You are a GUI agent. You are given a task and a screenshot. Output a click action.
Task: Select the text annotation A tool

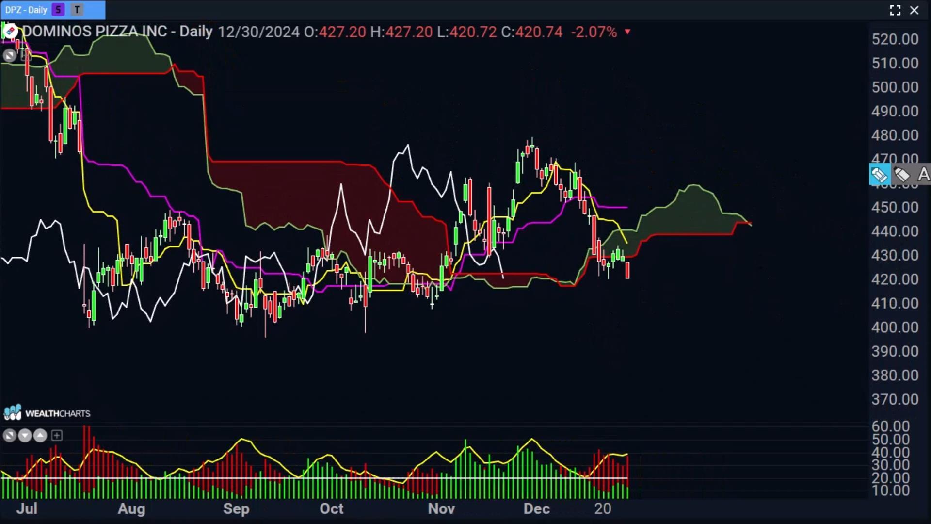(923, 175)
